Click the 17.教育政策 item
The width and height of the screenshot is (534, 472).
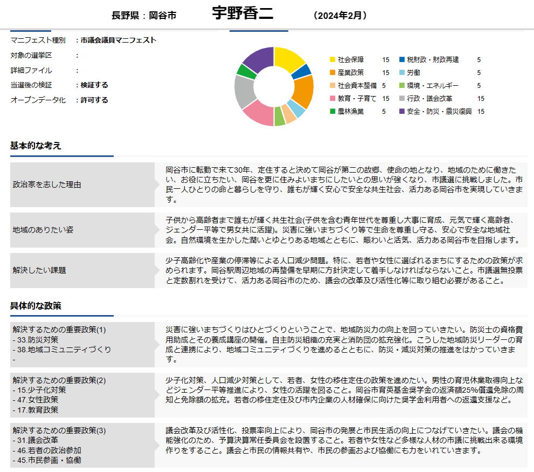coord(36,410)
